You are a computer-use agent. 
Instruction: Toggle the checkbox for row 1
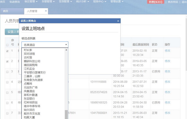tap(7, 51)
